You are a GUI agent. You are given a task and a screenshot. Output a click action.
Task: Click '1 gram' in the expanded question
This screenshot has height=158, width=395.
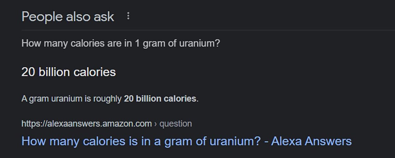pos(147,43)
